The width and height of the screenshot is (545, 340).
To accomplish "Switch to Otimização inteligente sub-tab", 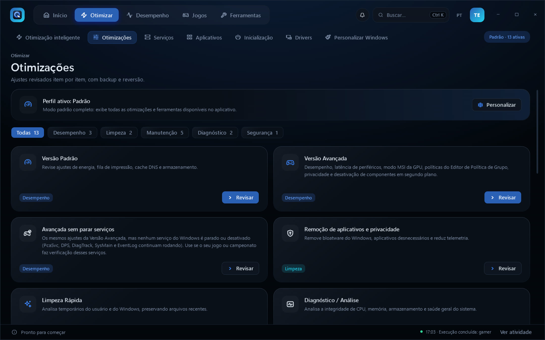I will [48, 38].
